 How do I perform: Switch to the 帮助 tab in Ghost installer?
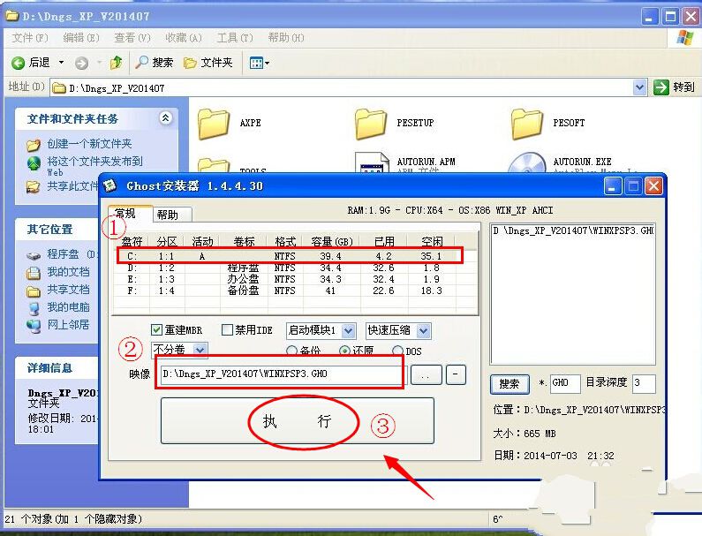pos(167,215)
